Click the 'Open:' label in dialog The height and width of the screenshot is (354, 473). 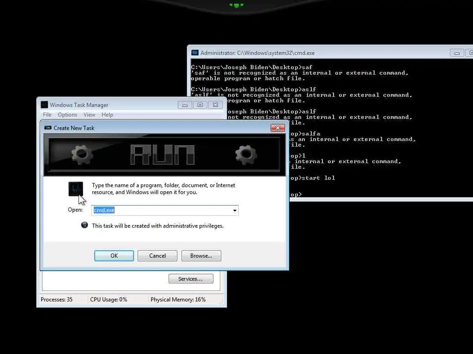pos(75,210)
